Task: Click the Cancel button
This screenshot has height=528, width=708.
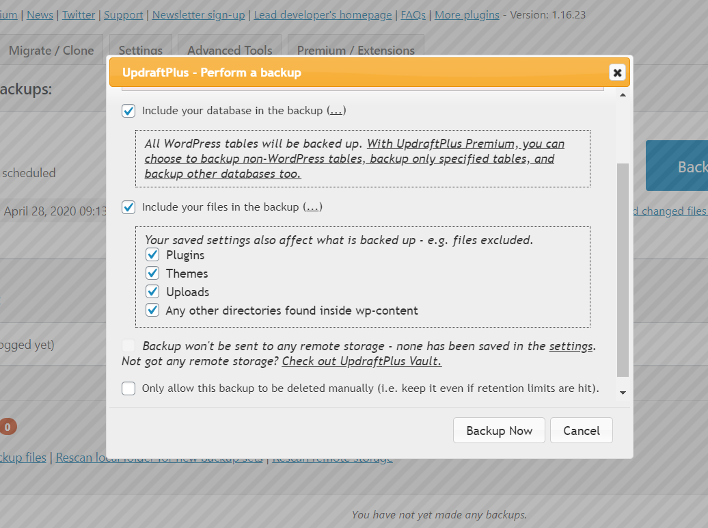Action: [x=582, y=430]
